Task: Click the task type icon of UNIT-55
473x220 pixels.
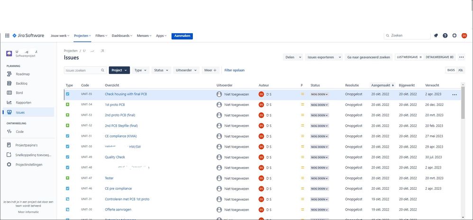Action: (x=68, y=94)
